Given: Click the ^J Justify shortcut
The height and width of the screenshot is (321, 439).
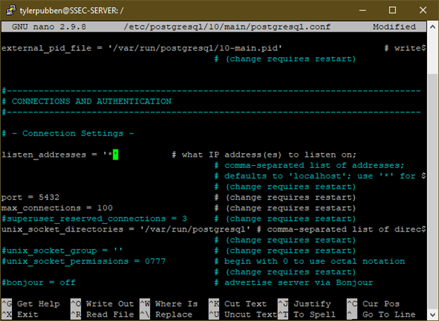Looking at the screenshot, I should 304,304.
